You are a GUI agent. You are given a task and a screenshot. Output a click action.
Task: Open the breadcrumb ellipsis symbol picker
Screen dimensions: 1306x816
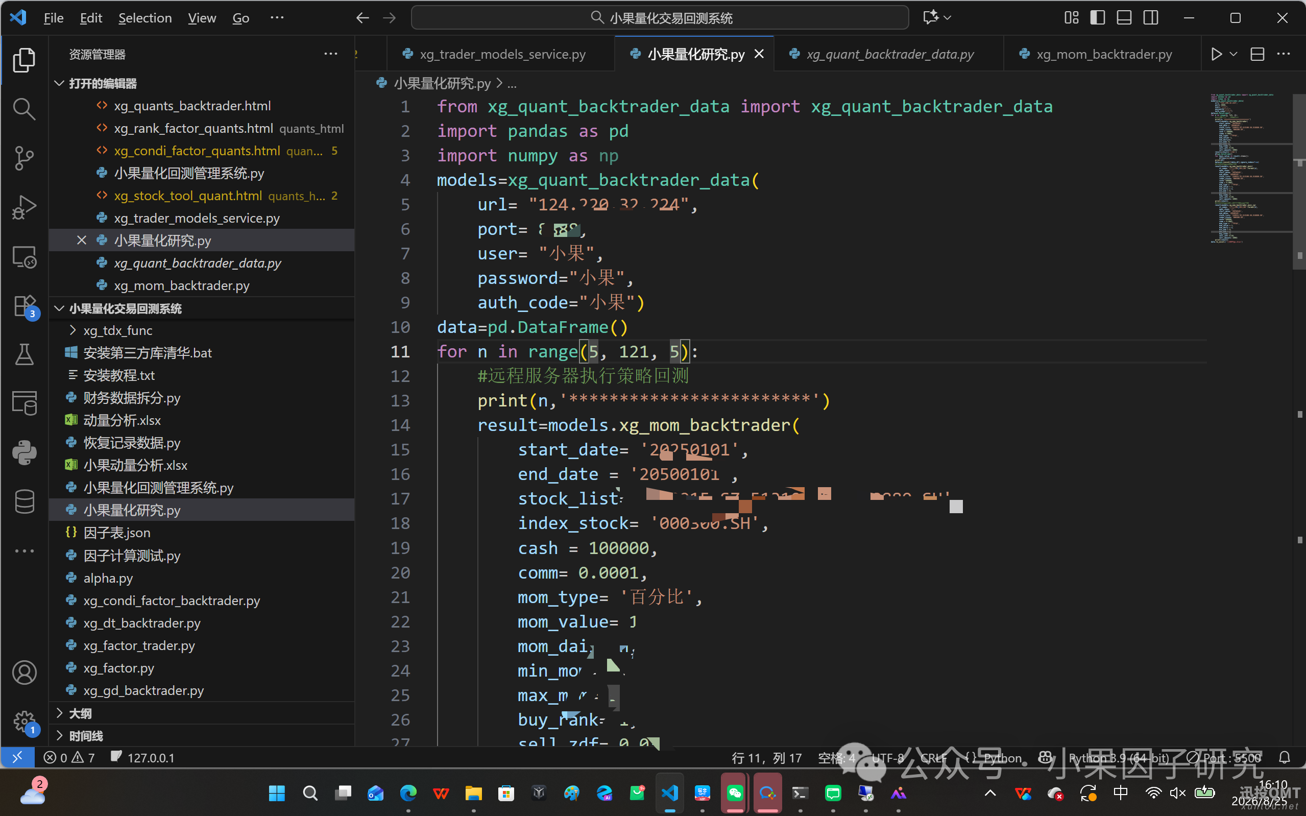coord(512,83)
